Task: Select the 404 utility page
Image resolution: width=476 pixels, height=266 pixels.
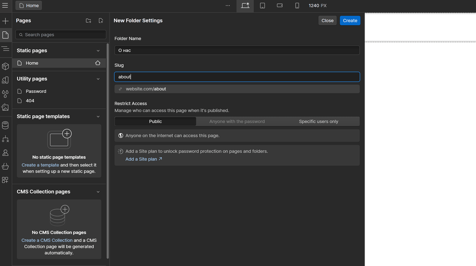Action: point(30,101)
